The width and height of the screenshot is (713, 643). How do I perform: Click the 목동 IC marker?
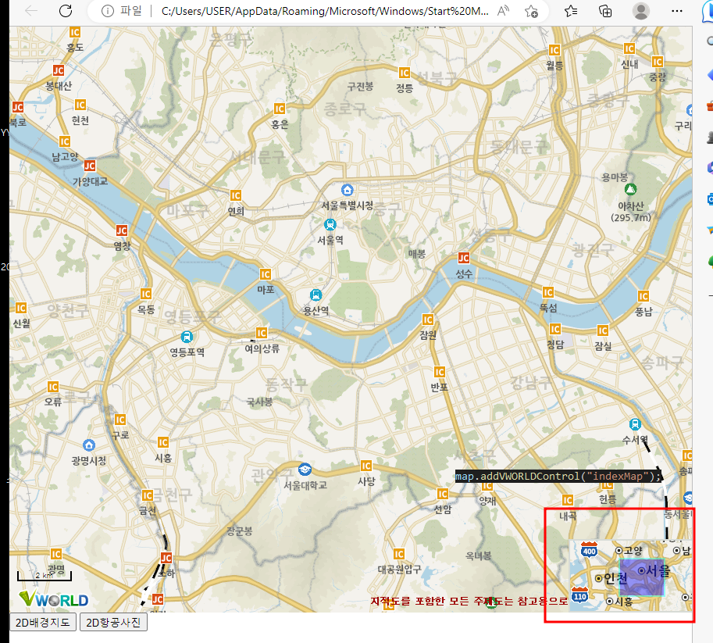click(x=145, y=294)
